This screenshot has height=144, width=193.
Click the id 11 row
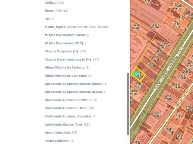click(49, 19)
